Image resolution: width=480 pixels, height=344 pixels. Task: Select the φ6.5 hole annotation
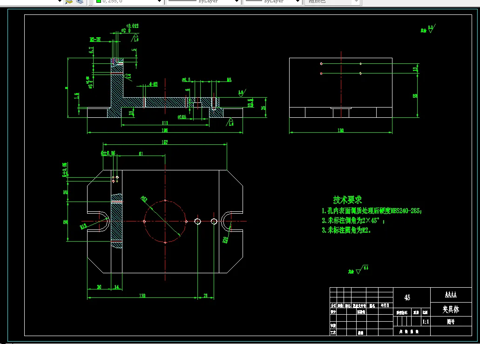click(186, 80)
